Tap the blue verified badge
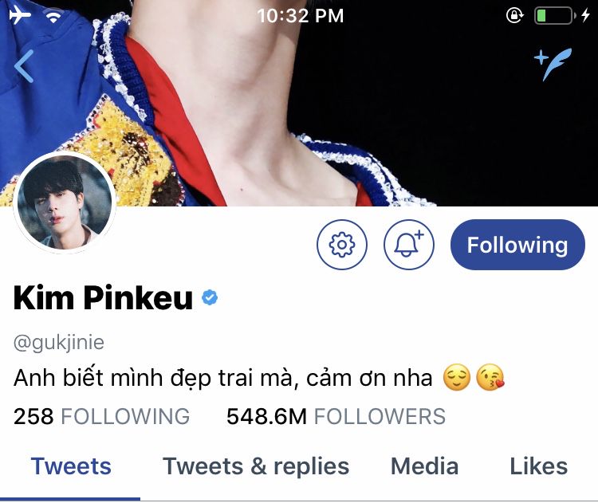This screenshot has width=598, height=503. click(x=210, y=297)
